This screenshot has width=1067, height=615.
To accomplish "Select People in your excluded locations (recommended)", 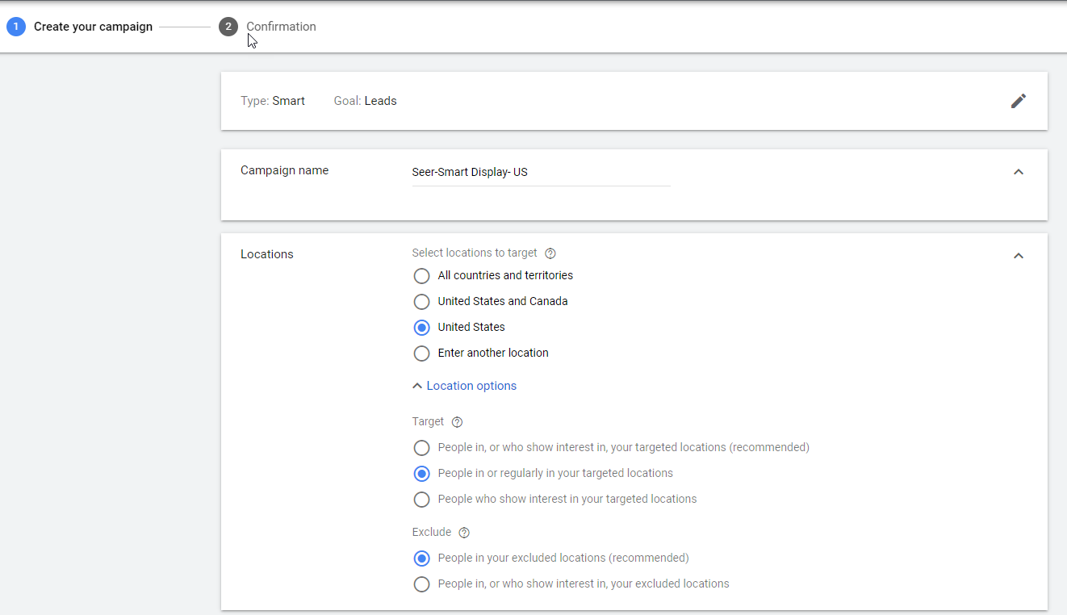I will pos(421,559).
